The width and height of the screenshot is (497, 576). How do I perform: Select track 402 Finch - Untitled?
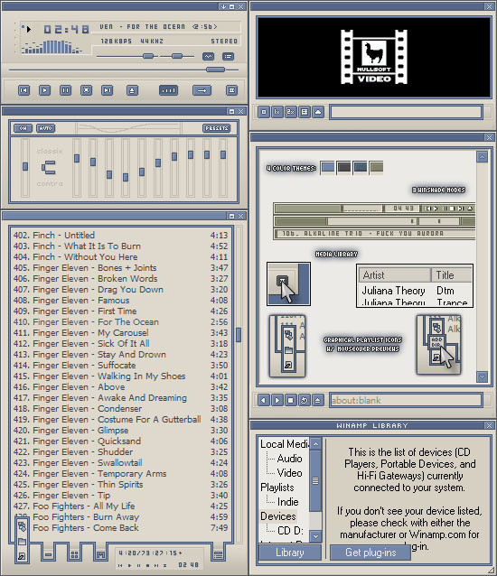[120, 235]
